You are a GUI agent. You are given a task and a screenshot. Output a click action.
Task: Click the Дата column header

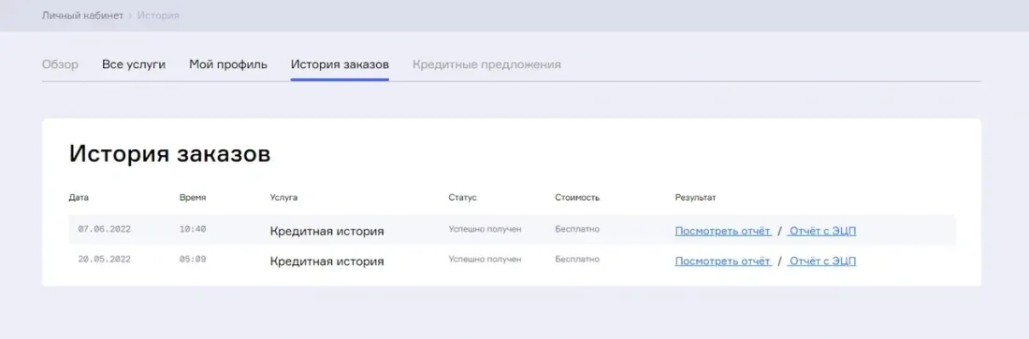click(78, 197)
